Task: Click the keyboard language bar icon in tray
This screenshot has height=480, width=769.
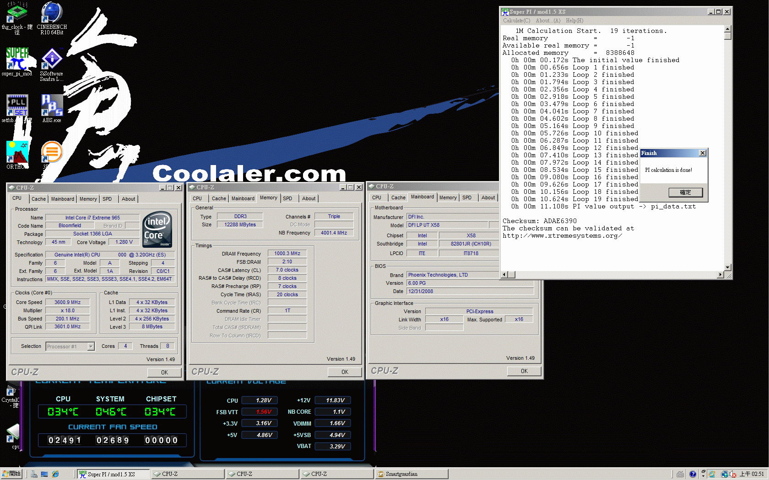Action: click(x=681, y=474)
